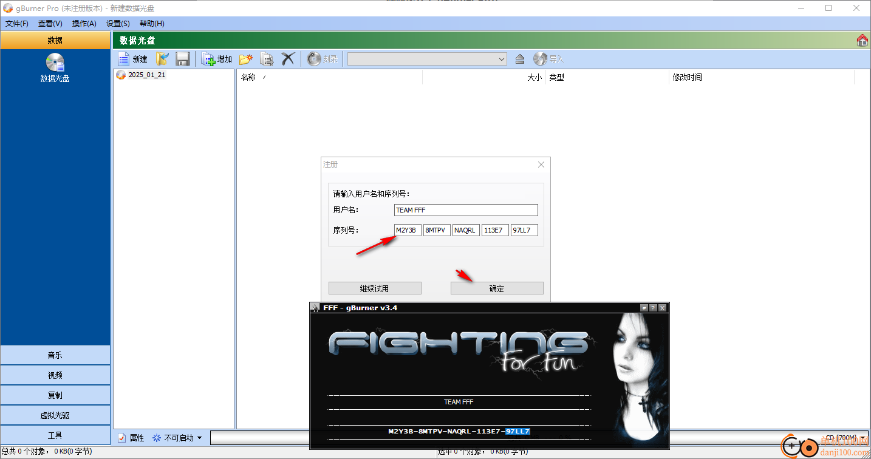871x459 pixels.
Task: Sort by the 修改时间 column header
Action: point(762,77)
